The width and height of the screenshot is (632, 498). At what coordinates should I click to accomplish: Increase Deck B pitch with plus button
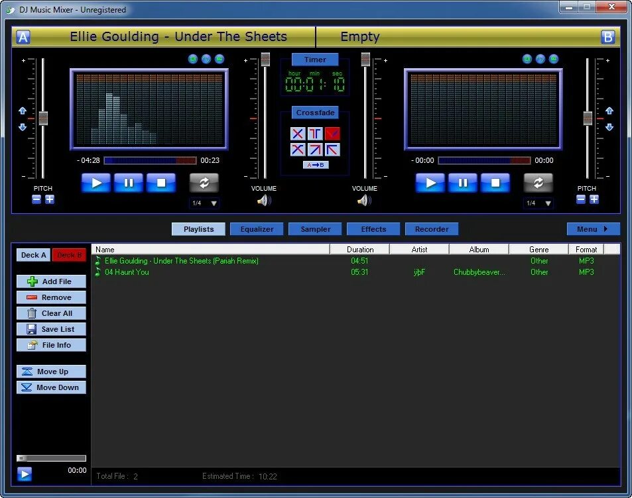click(594, 199)
